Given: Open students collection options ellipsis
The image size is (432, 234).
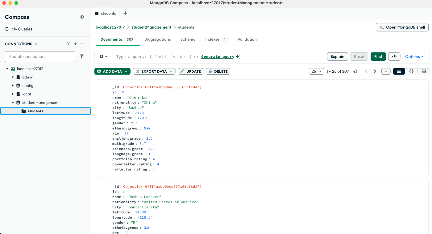Looking at the screenshot, I should coord(83,111).
